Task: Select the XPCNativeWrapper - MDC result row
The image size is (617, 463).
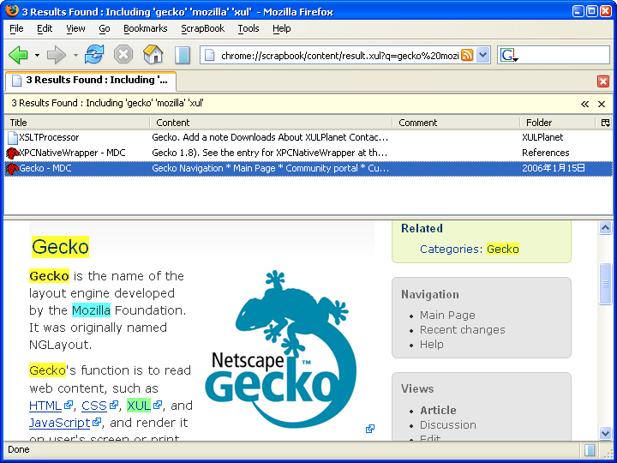Action: [308, 153]
